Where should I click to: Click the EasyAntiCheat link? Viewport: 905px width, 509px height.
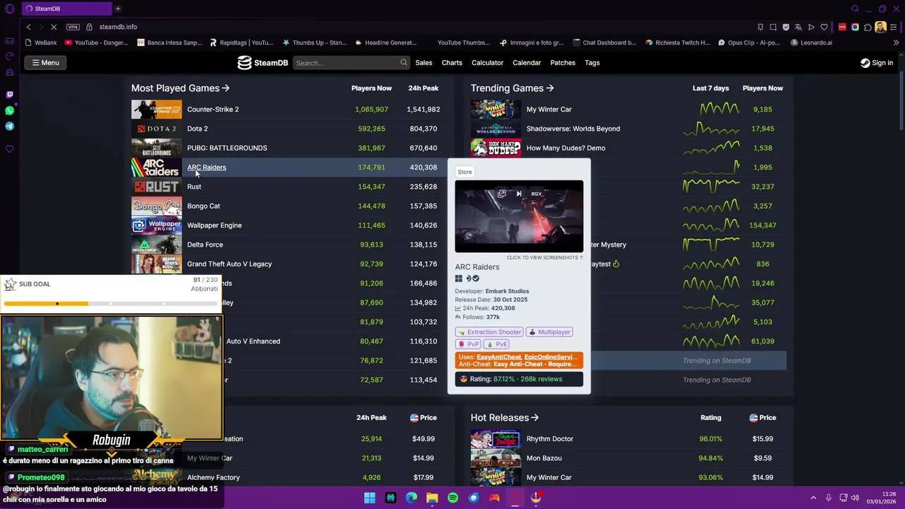[x=500, y=357]
